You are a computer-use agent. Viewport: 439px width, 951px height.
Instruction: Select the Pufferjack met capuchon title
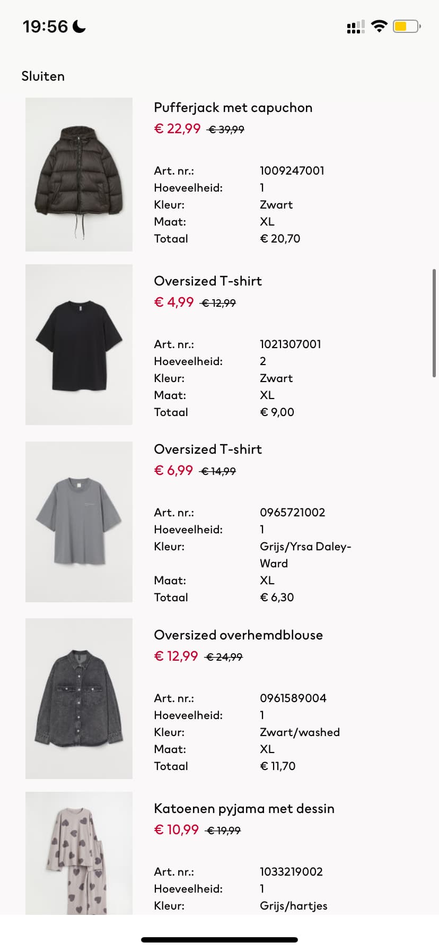(233, 108)
